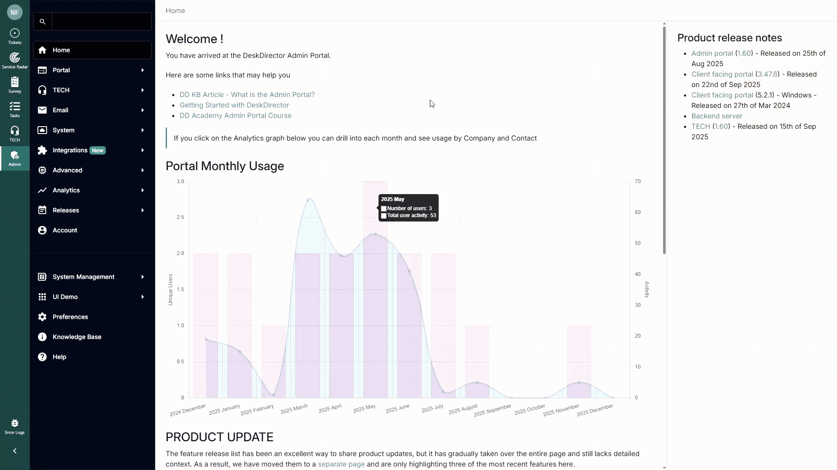
Task: Open Error Logs bug icon
Action: point(15,426)
